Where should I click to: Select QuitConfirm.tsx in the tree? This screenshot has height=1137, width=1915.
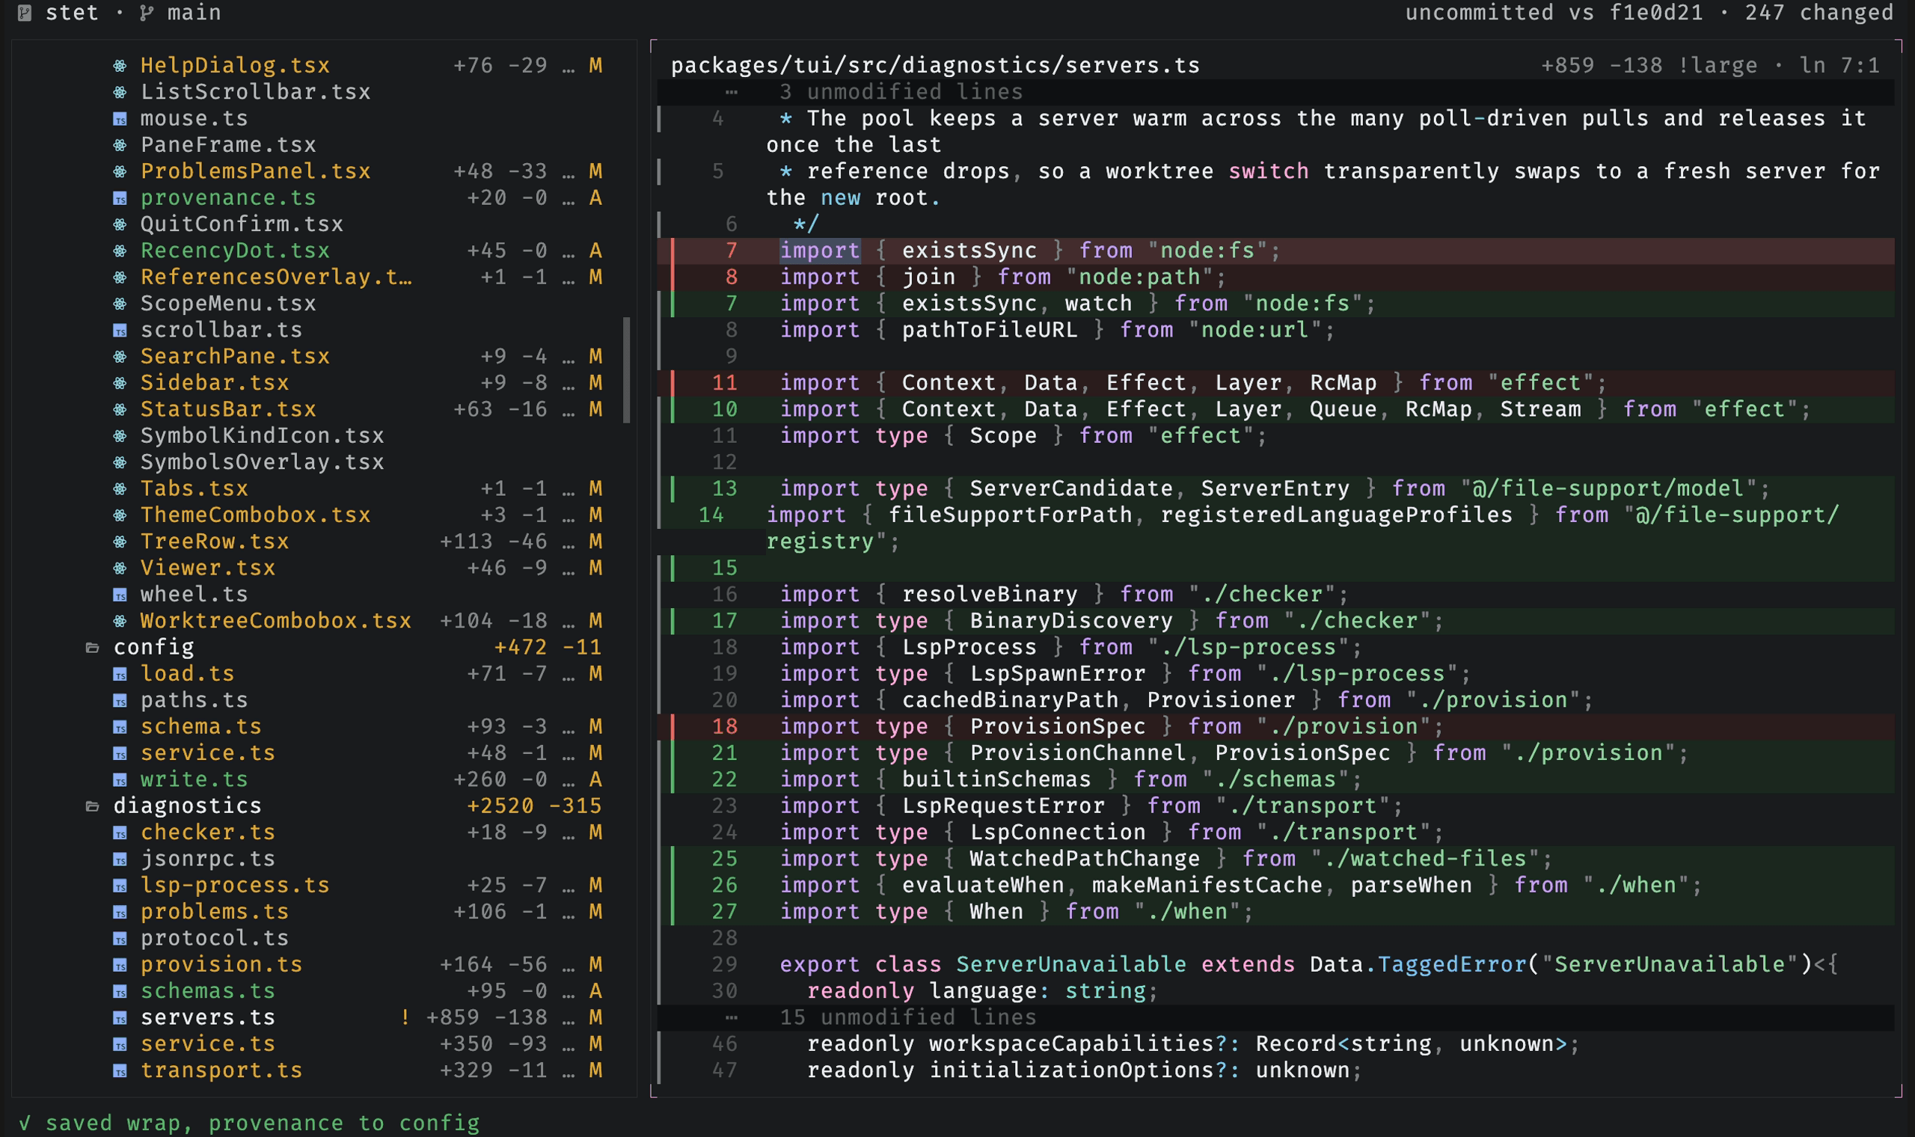(242, 224)
